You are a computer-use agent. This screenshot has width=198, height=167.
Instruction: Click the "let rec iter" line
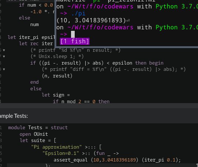point(36,44)
